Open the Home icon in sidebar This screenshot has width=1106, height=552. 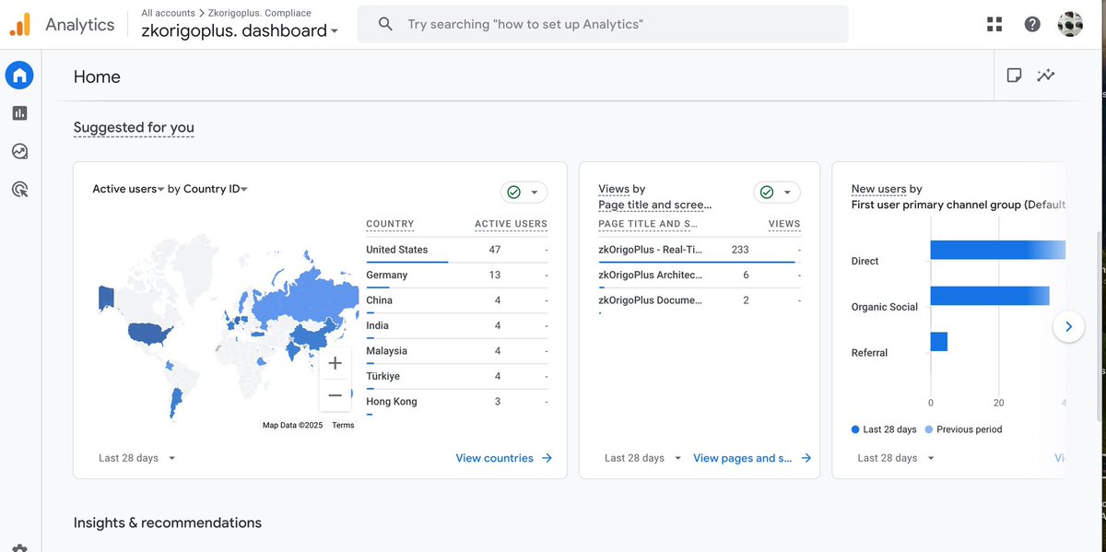click(x=19, y=76)
